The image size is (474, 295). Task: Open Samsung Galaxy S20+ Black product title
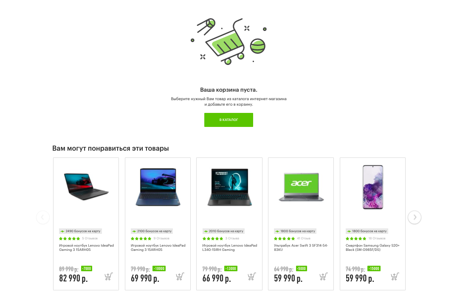point(372,247)
